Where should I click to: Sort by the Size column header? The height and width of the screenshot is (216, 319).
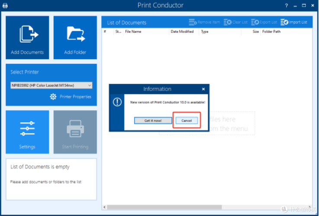251,32
